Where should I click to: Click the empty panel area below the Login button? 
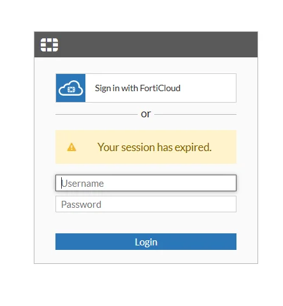pos(146,256)
